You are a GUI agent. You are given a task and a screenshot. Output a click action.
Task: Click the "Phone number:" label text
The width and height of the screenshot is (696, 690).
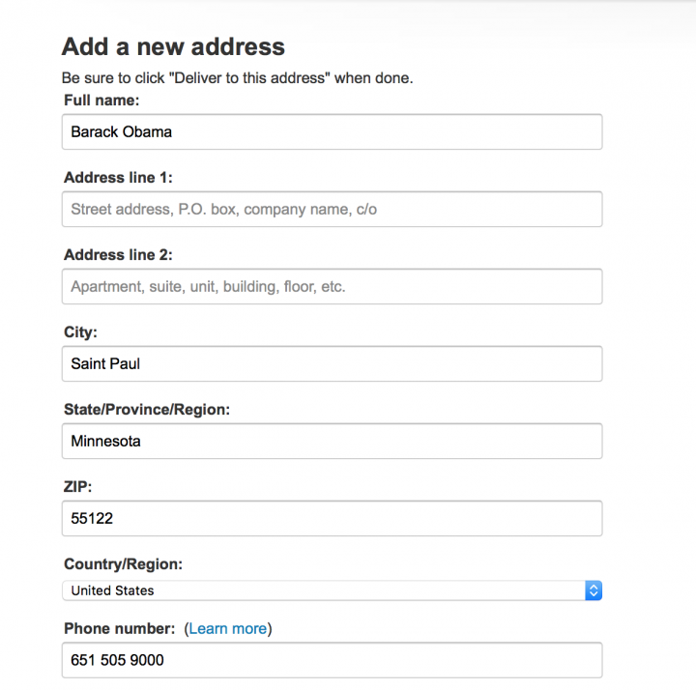tap(121, 628)
